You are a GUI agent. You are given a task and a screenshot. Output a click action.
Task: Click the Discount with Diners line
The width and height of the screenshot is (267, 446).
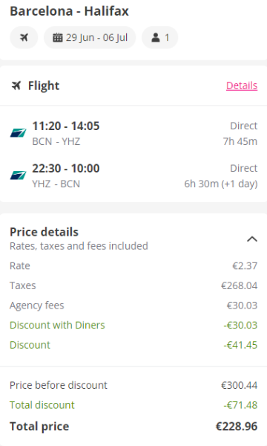click(x=133, y=325)
